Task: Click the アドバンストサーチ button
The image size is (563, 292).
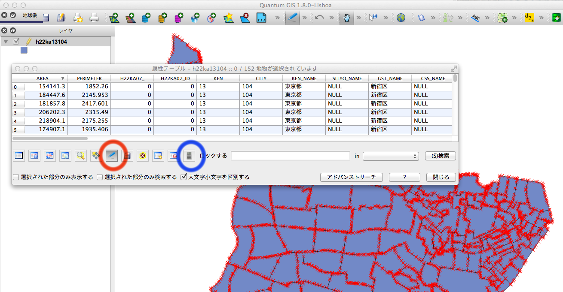Action: [351, 177]
